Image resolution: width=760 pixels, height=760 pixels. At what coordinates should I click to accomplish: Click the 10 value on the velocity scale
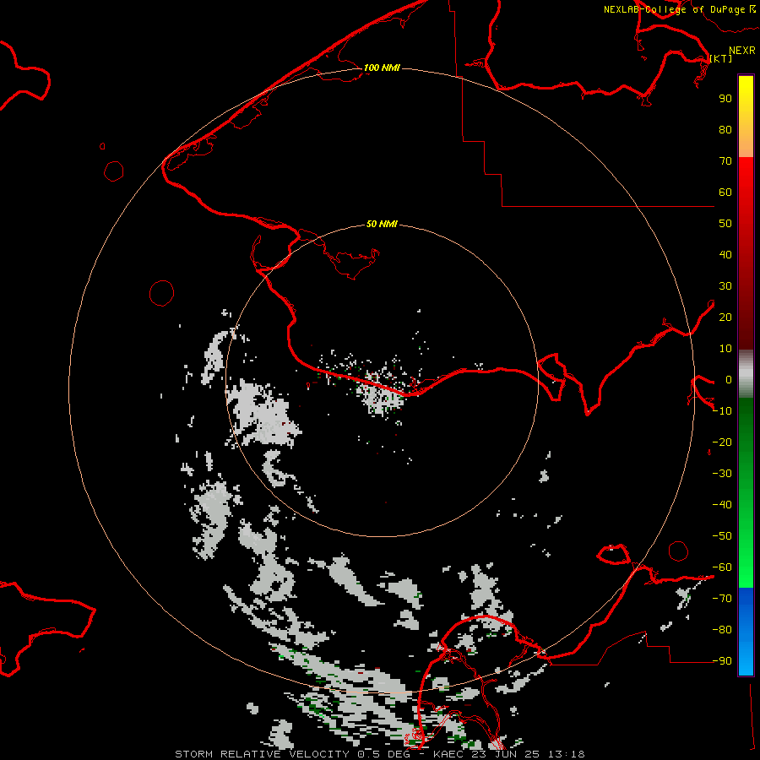click(725, 349)
